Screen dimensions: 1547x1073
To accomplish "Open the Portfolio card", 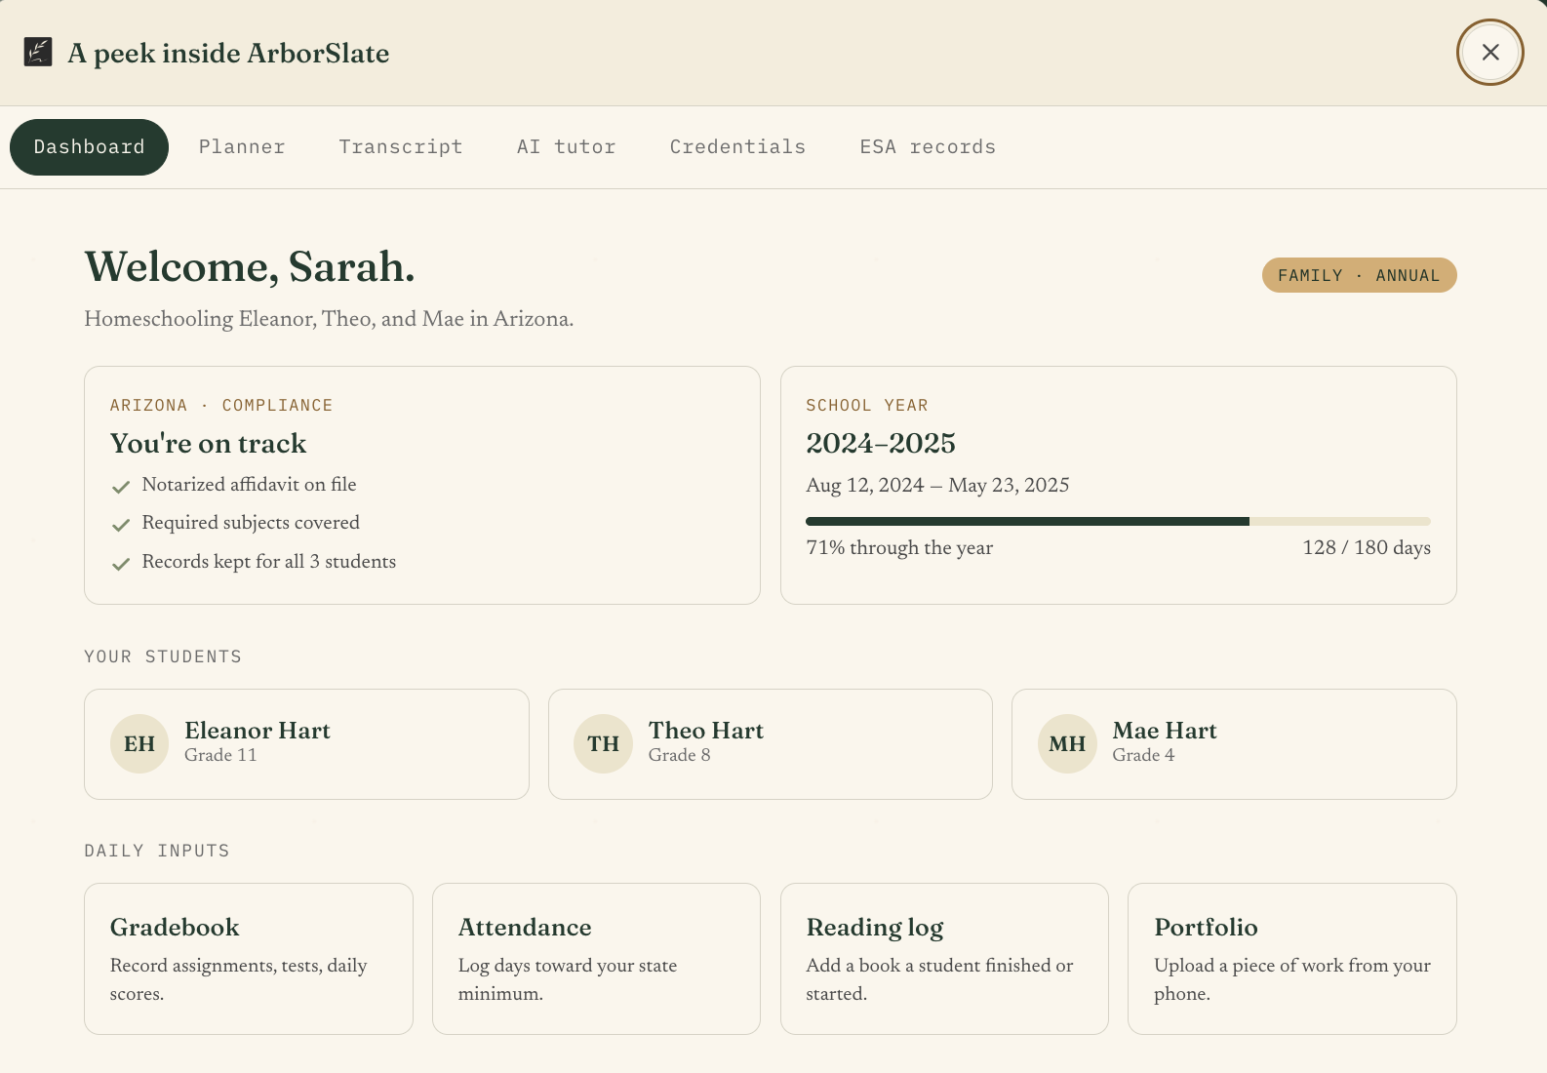I will (x=1292, y=959).
